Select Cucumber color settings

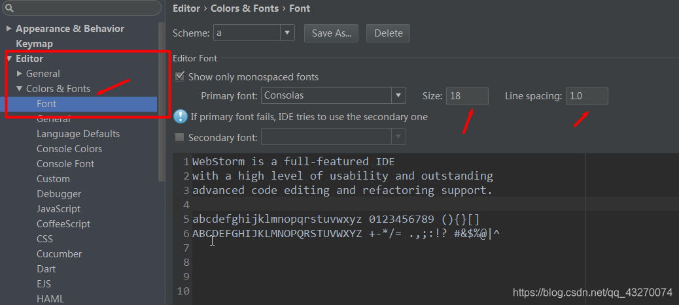[60, 254]
